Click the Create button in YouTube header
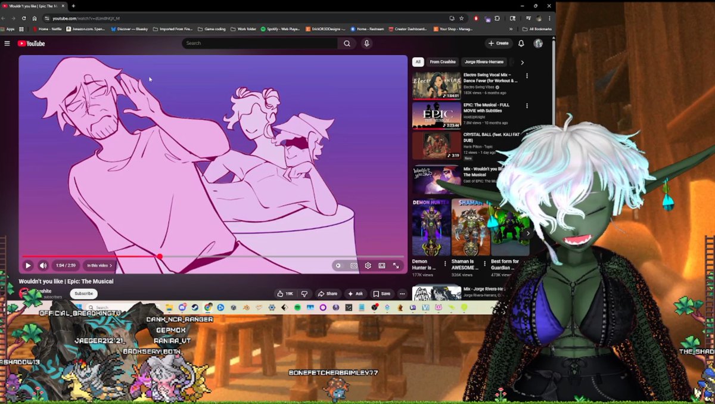This screenshot has width=715, height=404. [x=498, y=43]
